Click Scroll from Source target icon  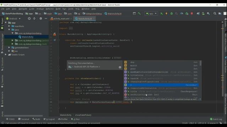[29, 19]
